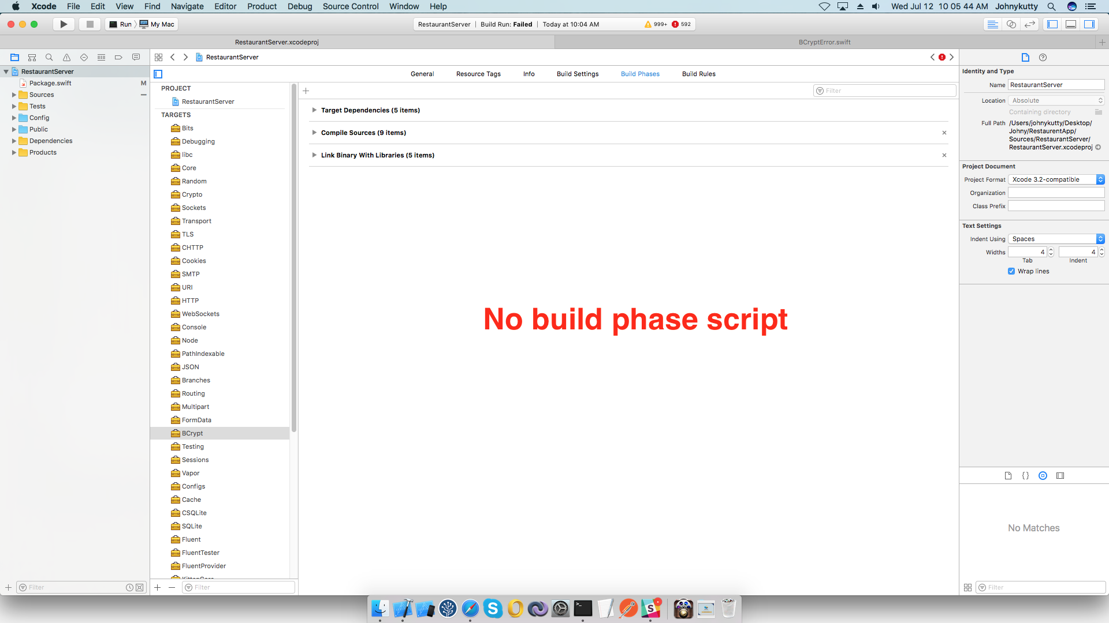Open the Report navigator icon
1109x623 pixels.
click(136, 57)
